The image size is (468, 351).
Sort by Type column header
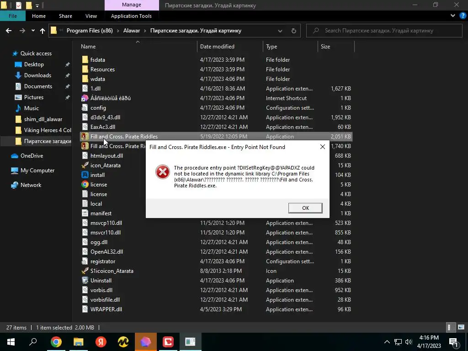[x=271, y=47]
